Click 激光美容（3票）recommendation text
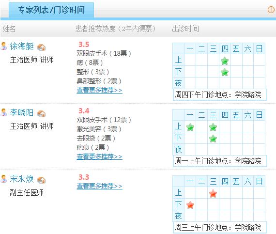Image resolution: width=276 pixels, height=234 pixels. [x=99, y=129]
